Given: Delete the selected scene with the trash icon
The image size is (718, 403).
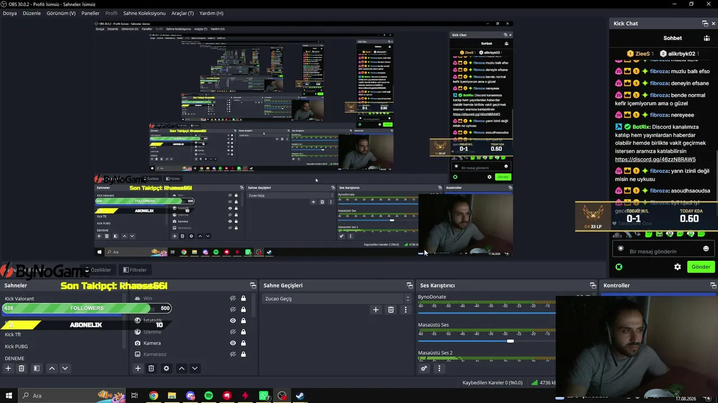Looking at the screenshot, I should [x=21, y=368].
